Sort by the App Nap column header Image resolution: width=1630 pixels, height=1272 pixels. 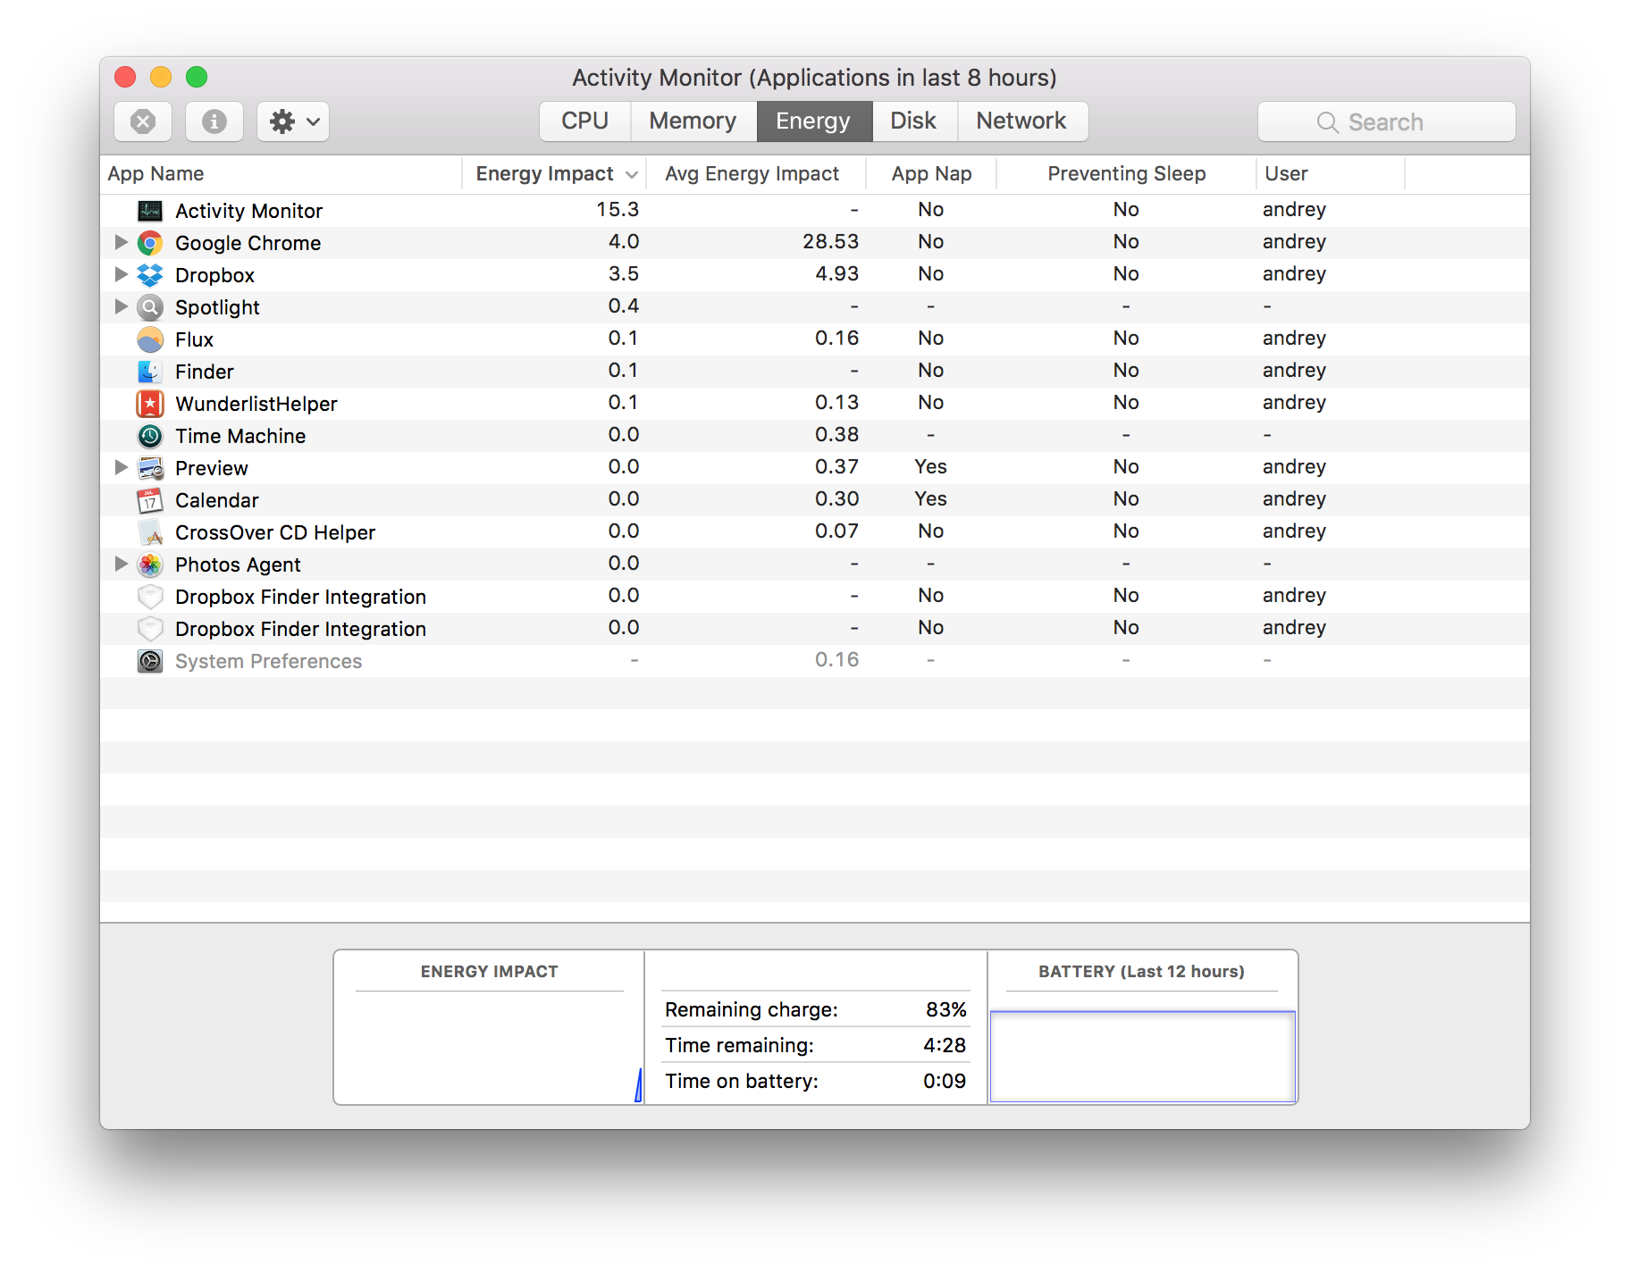click(931, 174)
